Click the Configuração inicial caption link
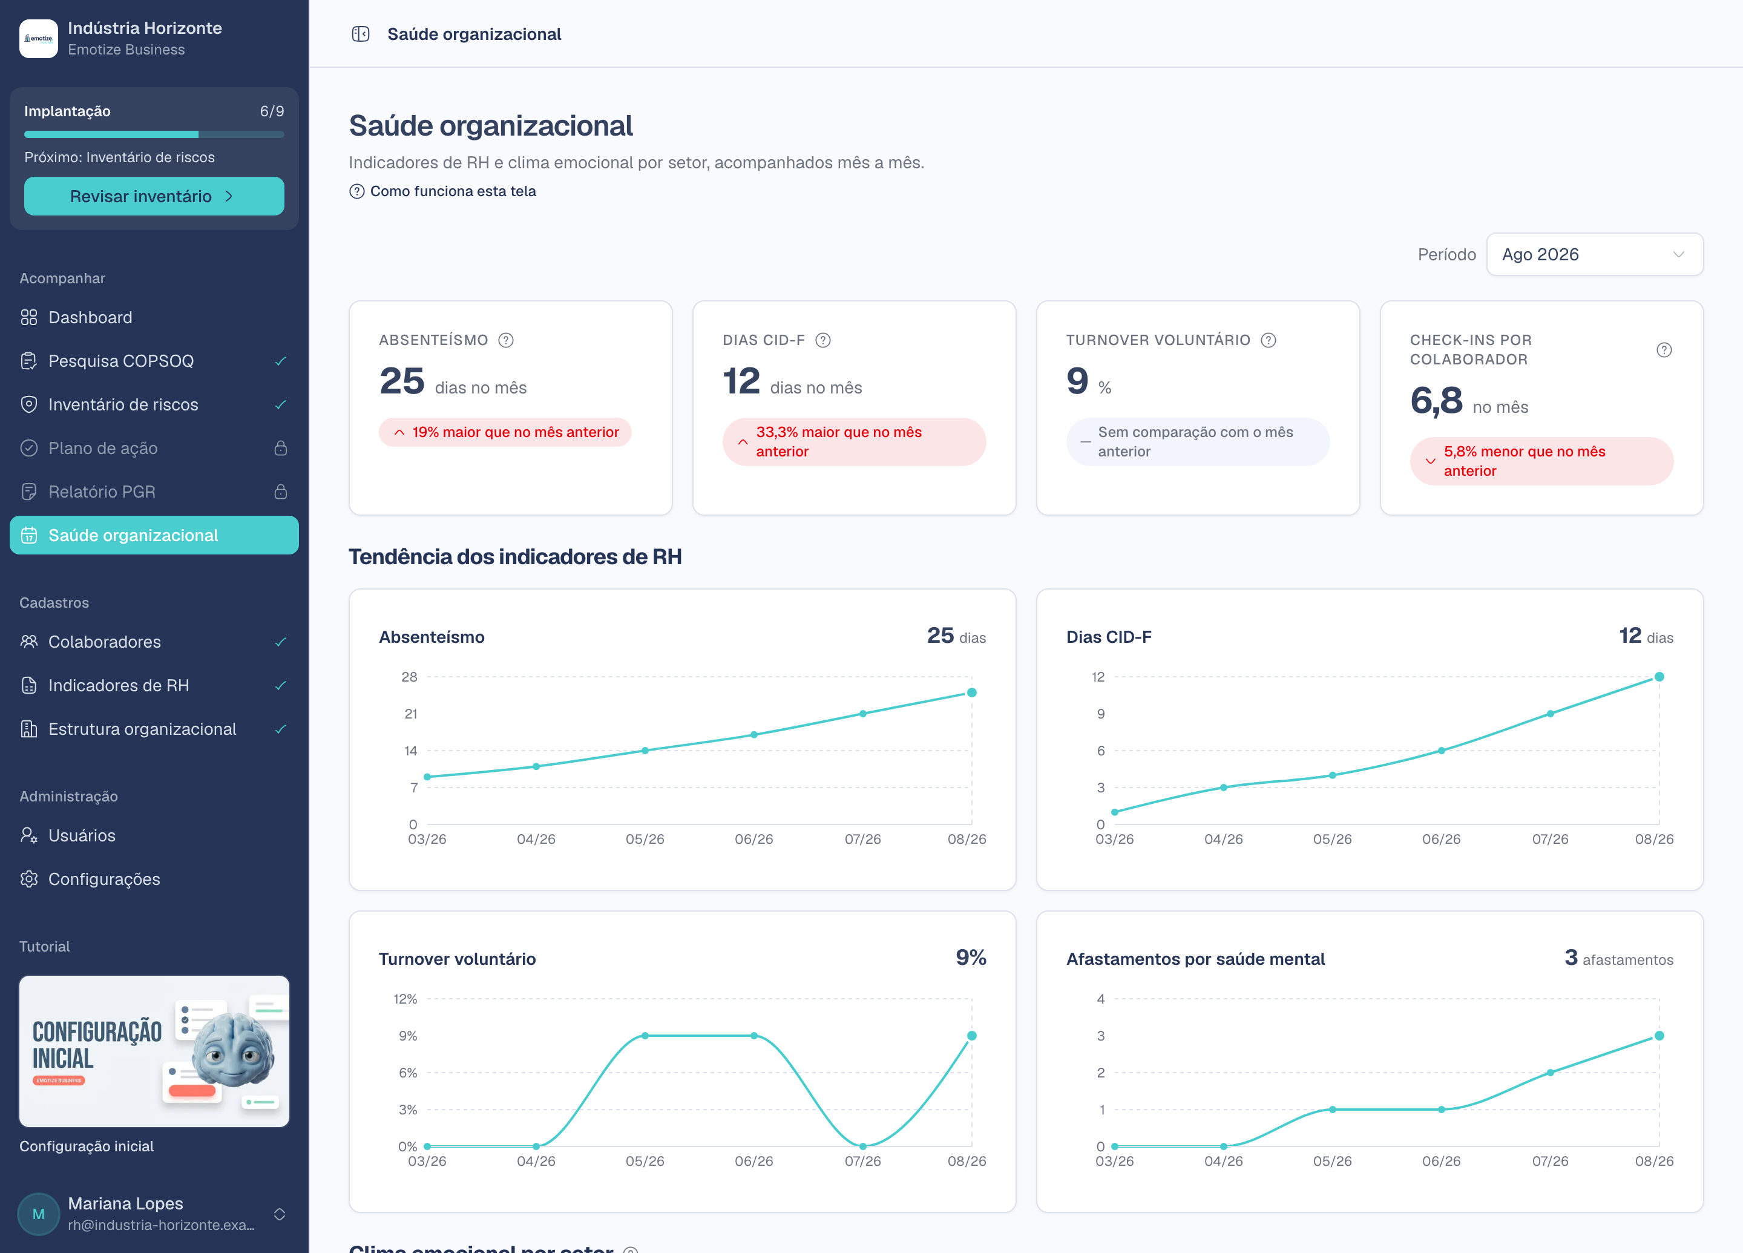1743x1253 pixels. pos(86,1146)
